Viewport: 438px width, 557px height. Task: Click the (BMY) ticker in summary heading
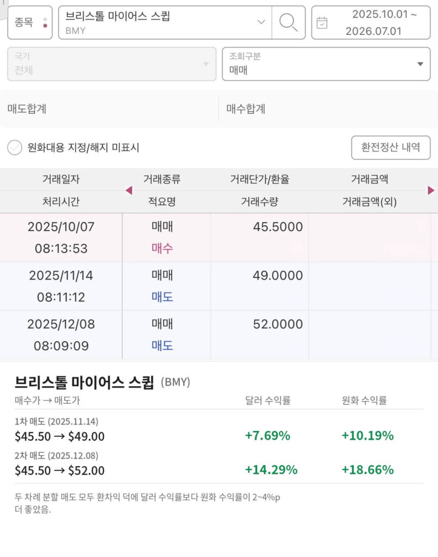pos(176,382)
